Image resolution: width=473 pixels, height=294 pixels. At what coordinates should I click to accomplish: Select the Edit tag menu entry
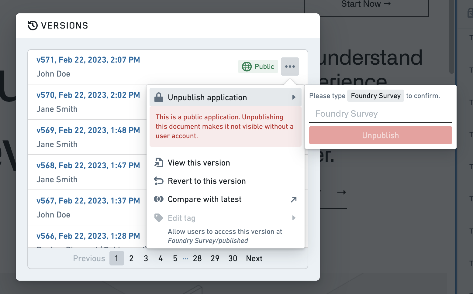click(226, 218)
